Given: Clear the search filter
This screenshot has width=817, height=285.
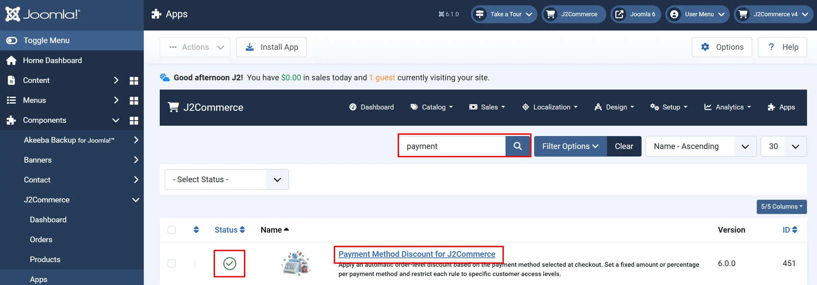Looking at the screenshot, I should pos(624,146).
